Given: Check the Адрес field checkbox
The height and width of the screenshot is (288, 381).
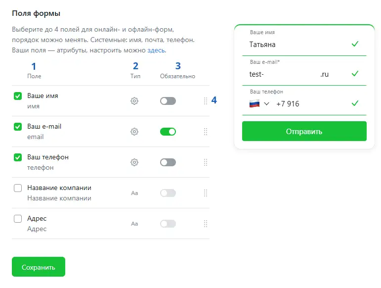Looking at the screenshot, I should (x=18, y=219).
